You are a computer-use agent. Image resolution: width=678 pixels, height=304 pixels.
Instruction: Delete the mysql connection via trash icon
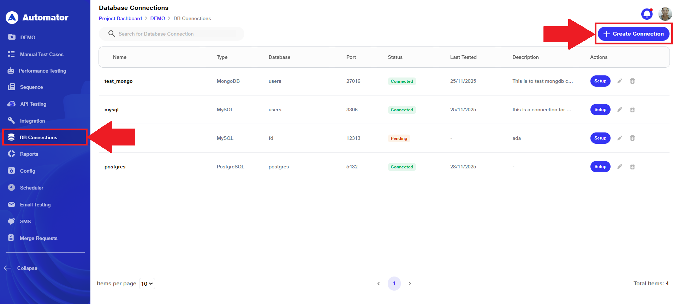point(632,110)
